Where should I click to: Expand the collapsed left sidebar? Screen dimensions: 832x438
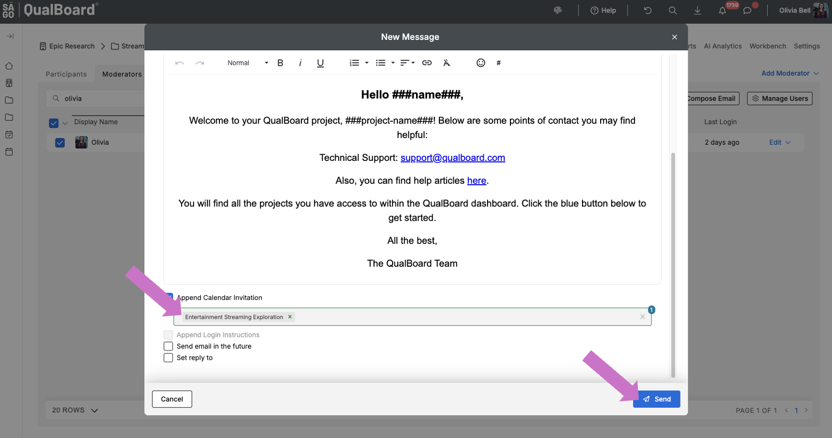click(x=10, y=36)
